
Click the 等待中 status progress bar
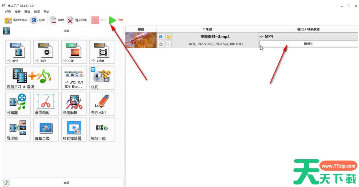[308, 44]
